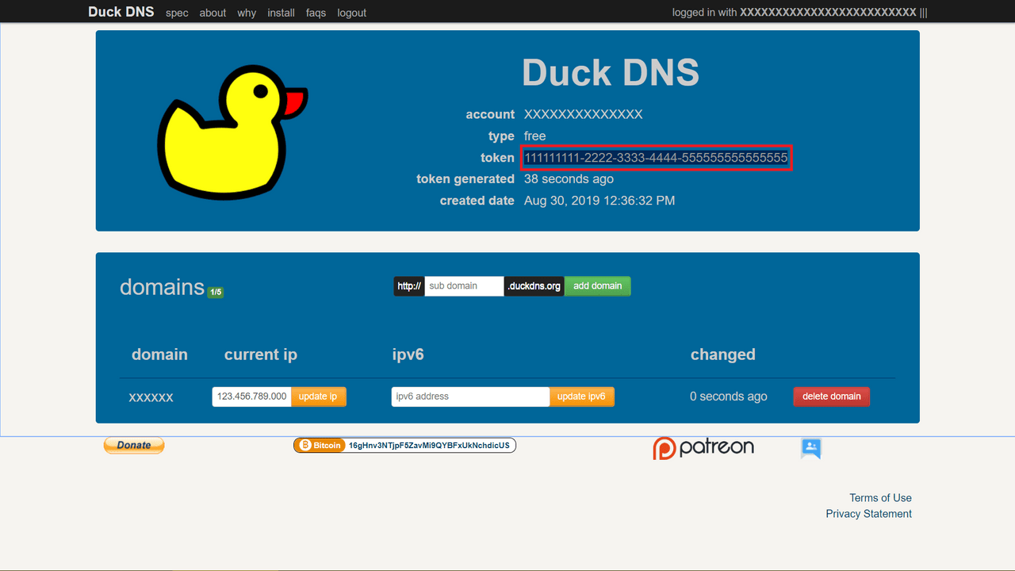The image size is (1015, 571).
Task: Open the spec page in navbar
Action: click(177, 13)
